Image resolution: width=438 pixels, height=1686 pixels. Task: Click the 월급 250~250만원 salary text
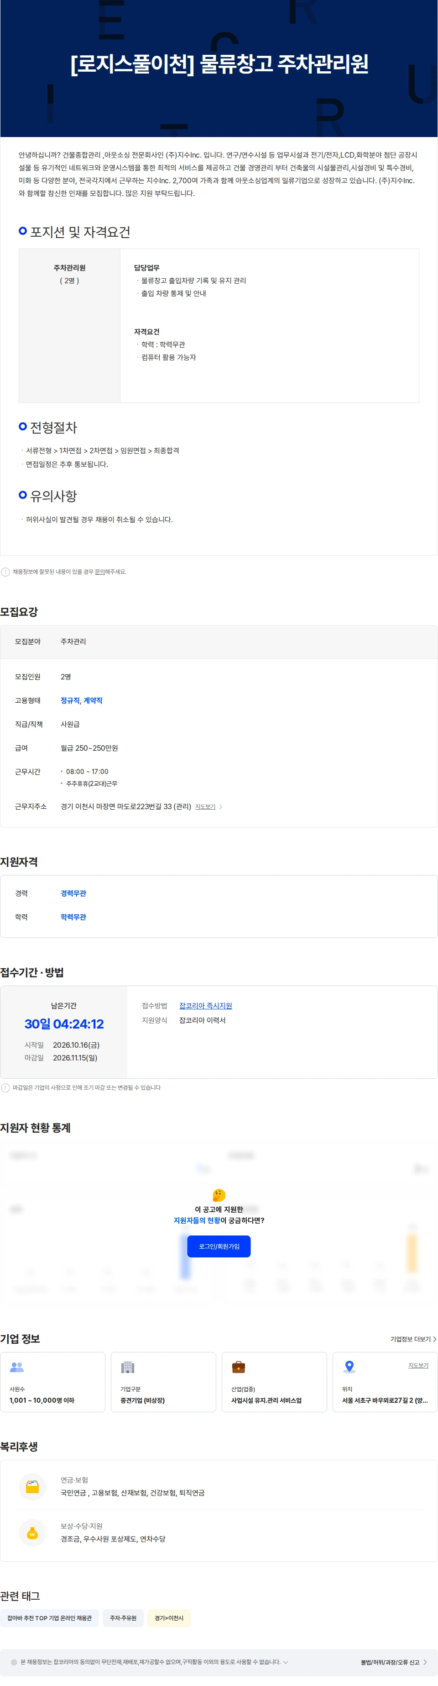pyautogui.click(x=89, y=748)
